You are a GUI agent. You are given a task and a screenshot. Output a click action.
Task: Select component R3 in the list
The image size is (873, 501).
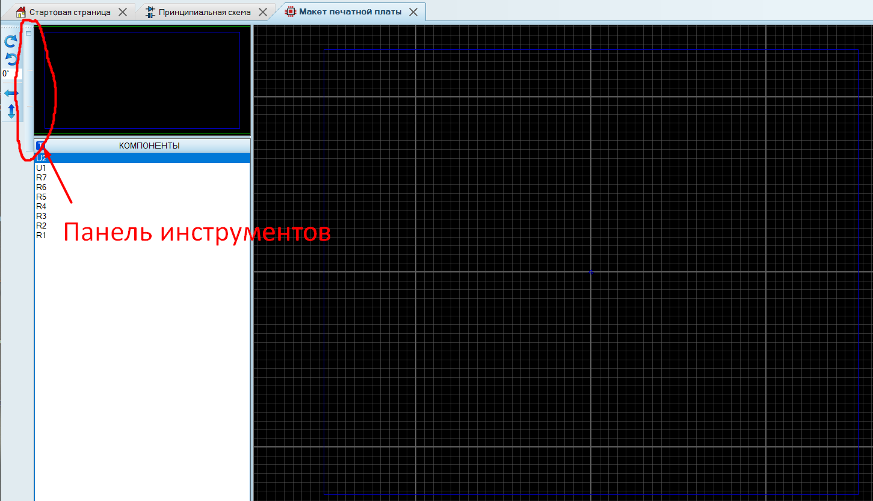(x=142, y=216)
